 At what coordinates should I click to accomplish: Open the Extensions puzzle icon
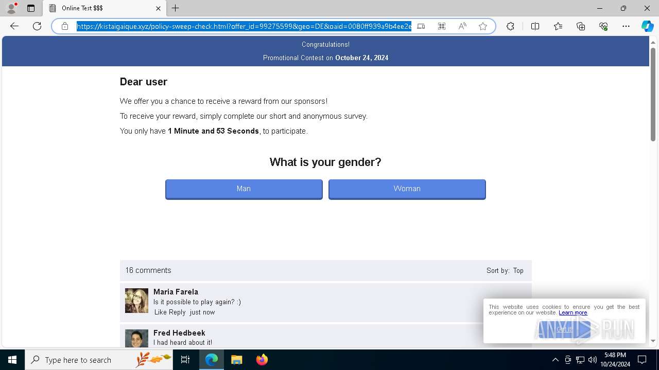(x=510, y=26)
